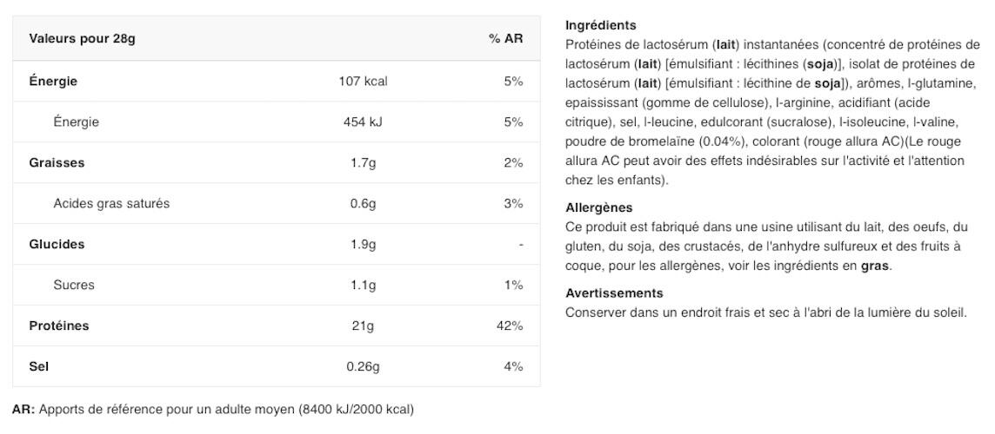Click the '21g' protein value

coord(363,326)
